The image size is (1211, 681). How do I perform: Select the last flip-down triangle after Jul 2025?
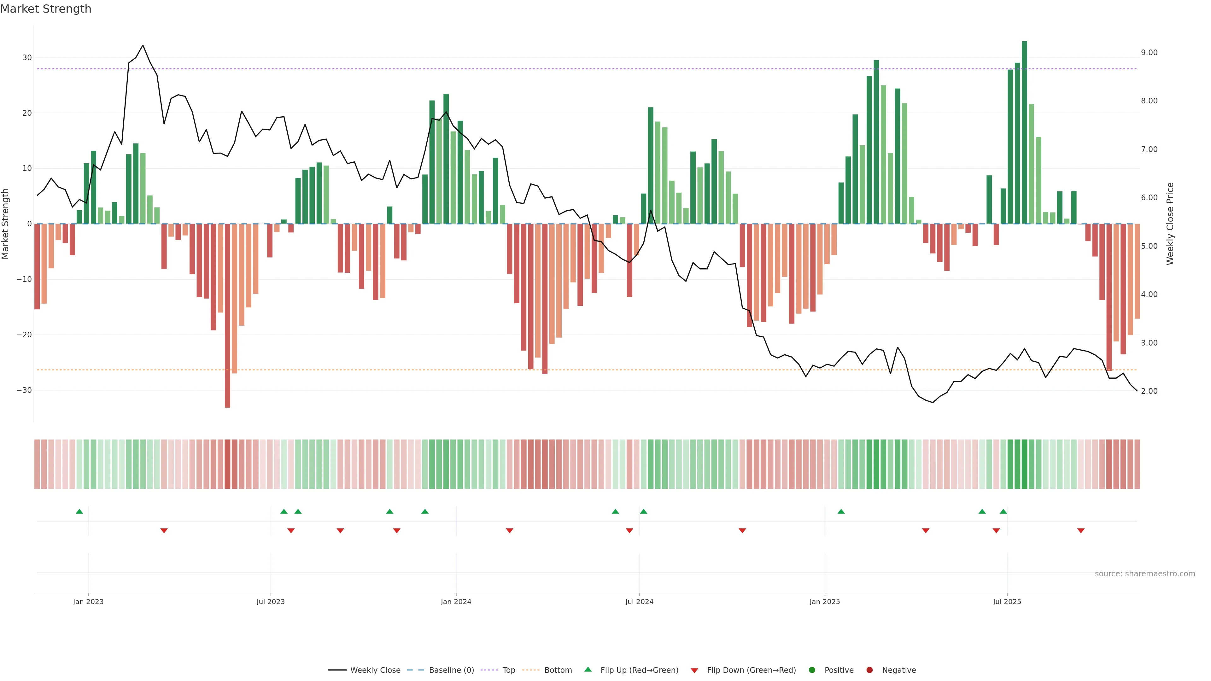coord(1081,531)
